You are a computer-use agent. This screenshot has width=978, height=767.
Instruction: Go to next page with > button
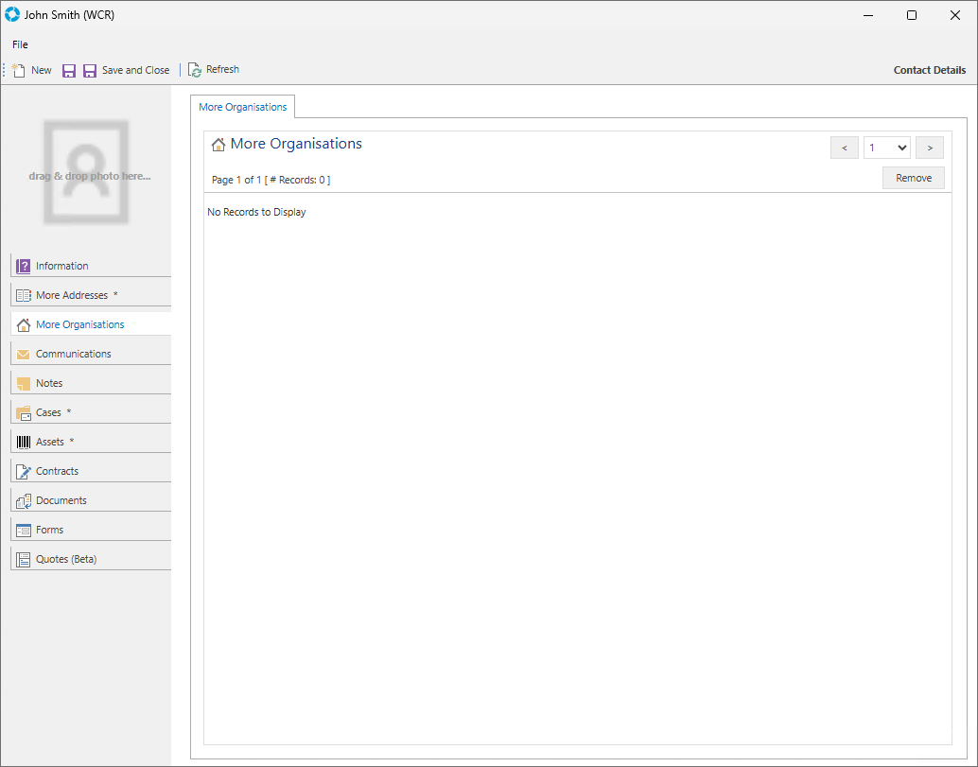click(x=930, y=148)
